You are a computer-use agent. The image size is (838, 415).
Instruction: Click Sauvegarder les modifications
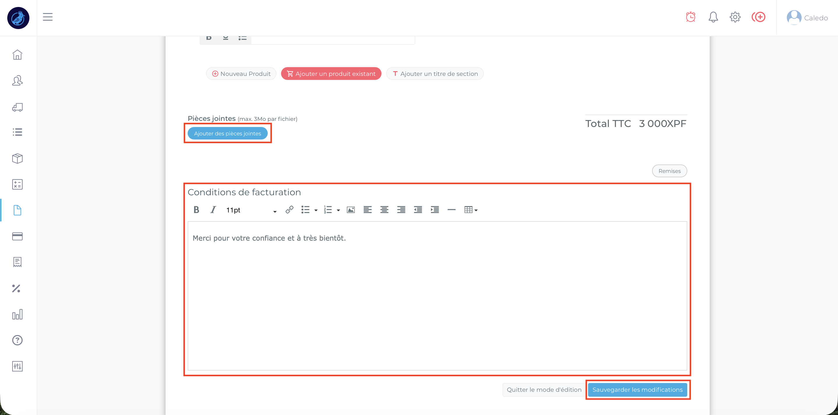637,390
